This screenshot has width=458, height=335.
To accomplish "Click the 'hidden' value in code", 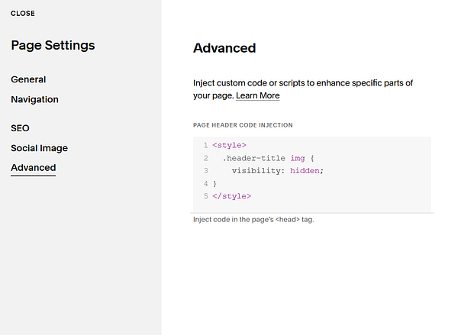I will 305,171.
